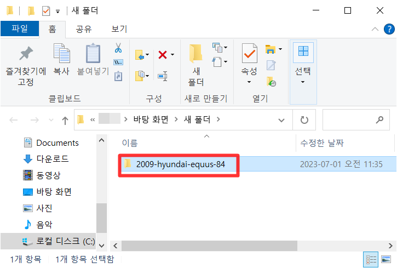Click the Open folder icon in 열기 group
This screenshot has width=397, height=268.
(x=271, y=49)
